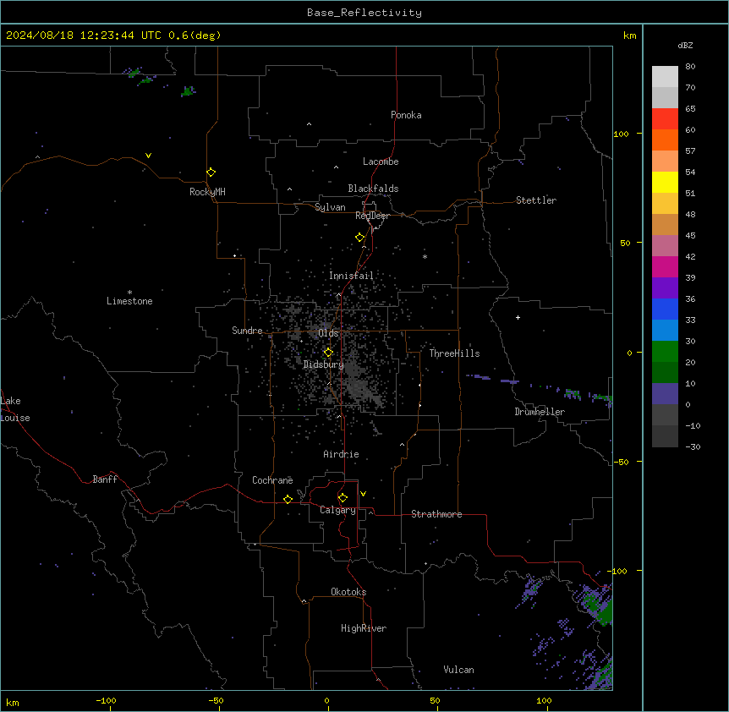Viewport: 729px width, 712px height.
Task: Click the yellow marker south of RedDeer
Action: tap(360, 238)
